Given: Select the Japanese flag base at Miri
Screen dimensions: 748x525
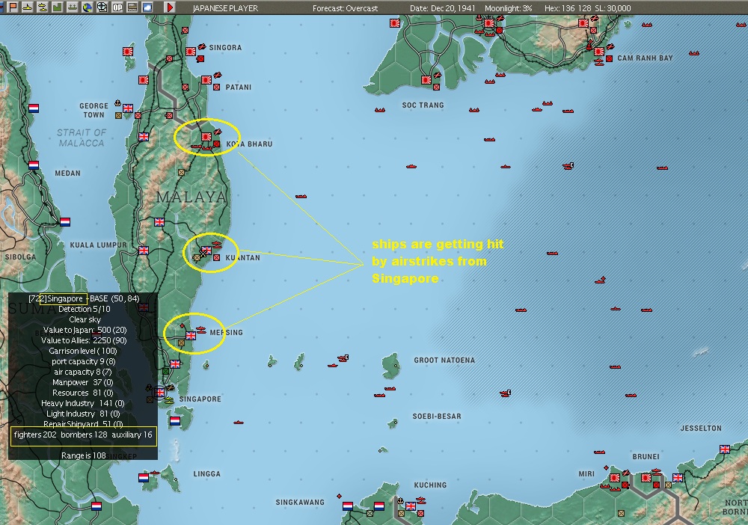Looking at the screenshot, I should click(x=615, y=477).
